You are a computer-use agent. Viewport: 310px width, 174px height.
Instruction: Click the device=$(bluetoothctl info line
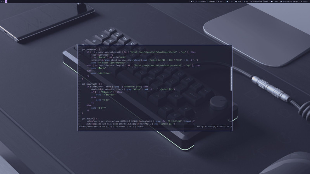pyautogui.click(x=133, y=89)
